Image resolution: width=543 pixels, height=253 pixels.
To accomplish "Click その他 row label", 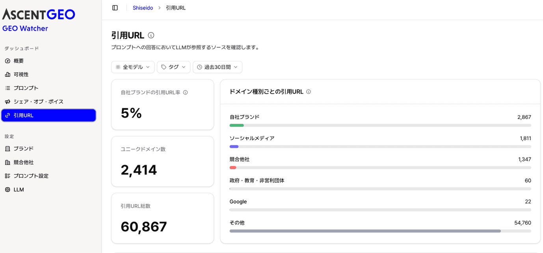I will coord(237,223).
